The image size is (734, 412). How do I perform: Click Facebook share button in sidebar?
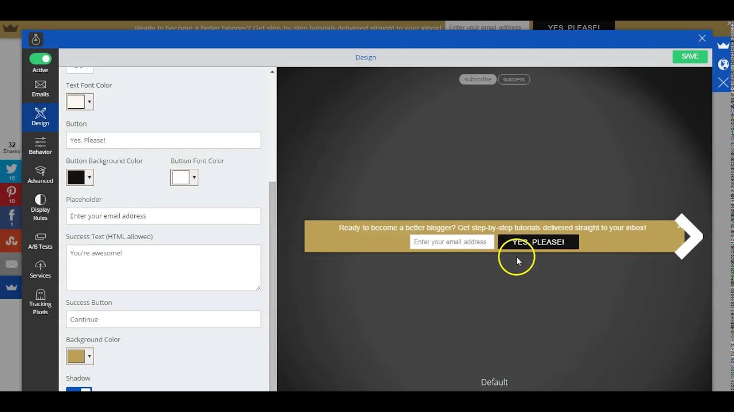11,217
